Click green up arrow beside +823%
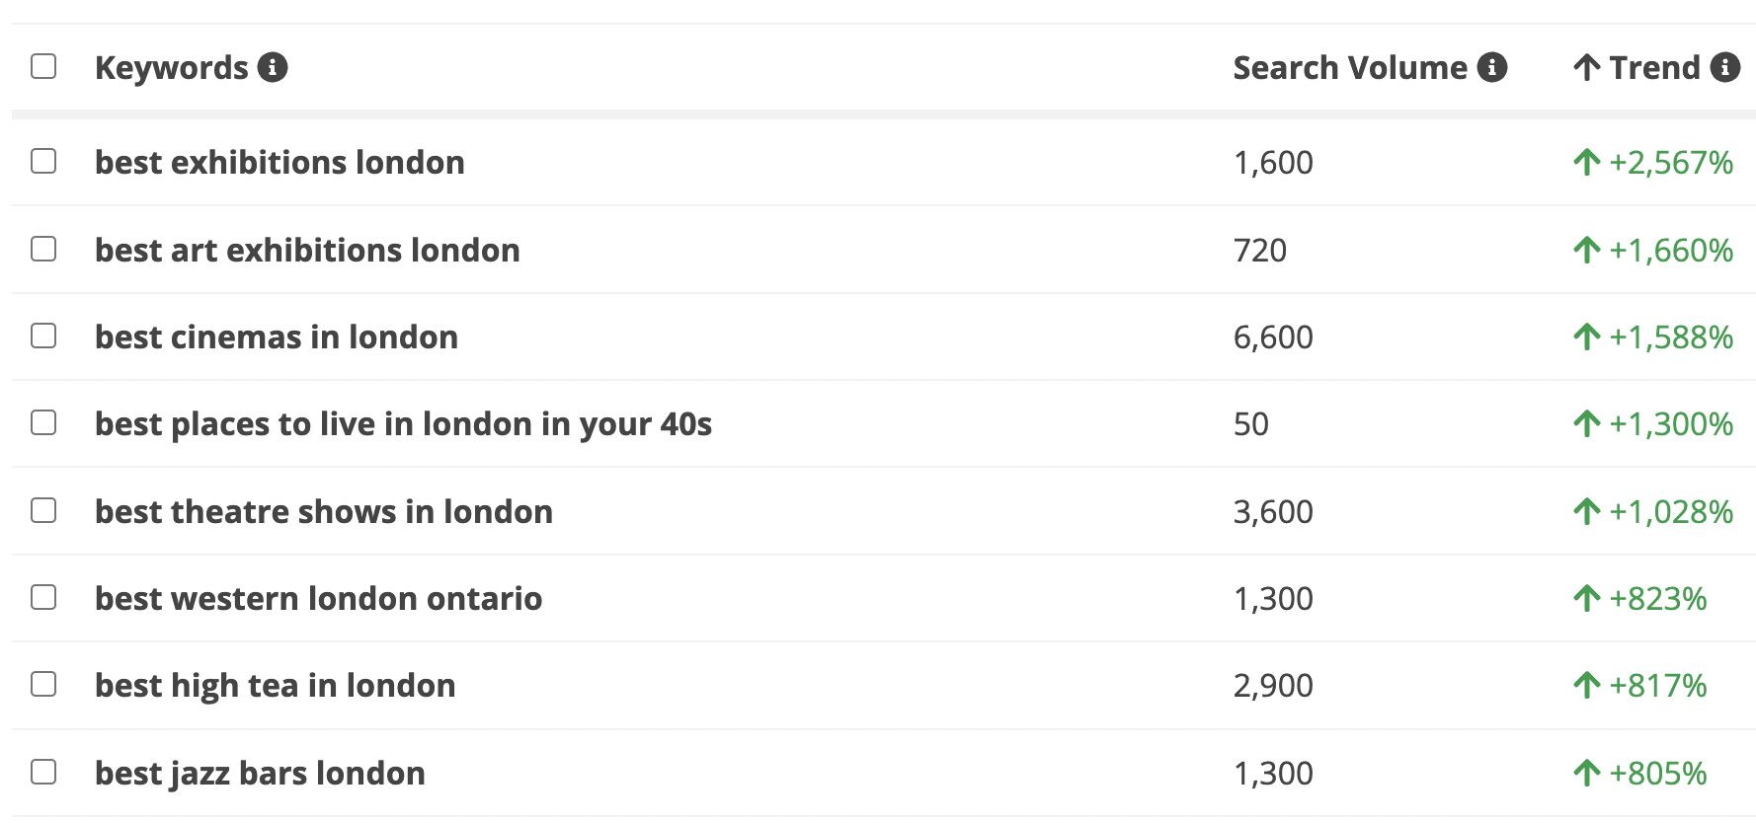Screen dimensions: 1756x823 point(1587,598)
